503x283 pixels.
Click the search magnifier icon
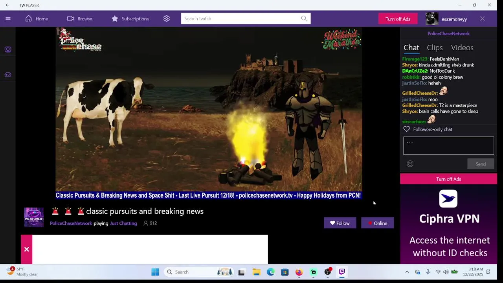pyautogui.click(x=304, y=18)
